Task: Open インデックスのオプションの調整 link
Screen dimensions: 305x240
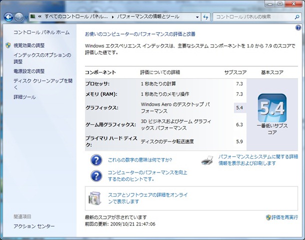Action: [x=42, y=58]
